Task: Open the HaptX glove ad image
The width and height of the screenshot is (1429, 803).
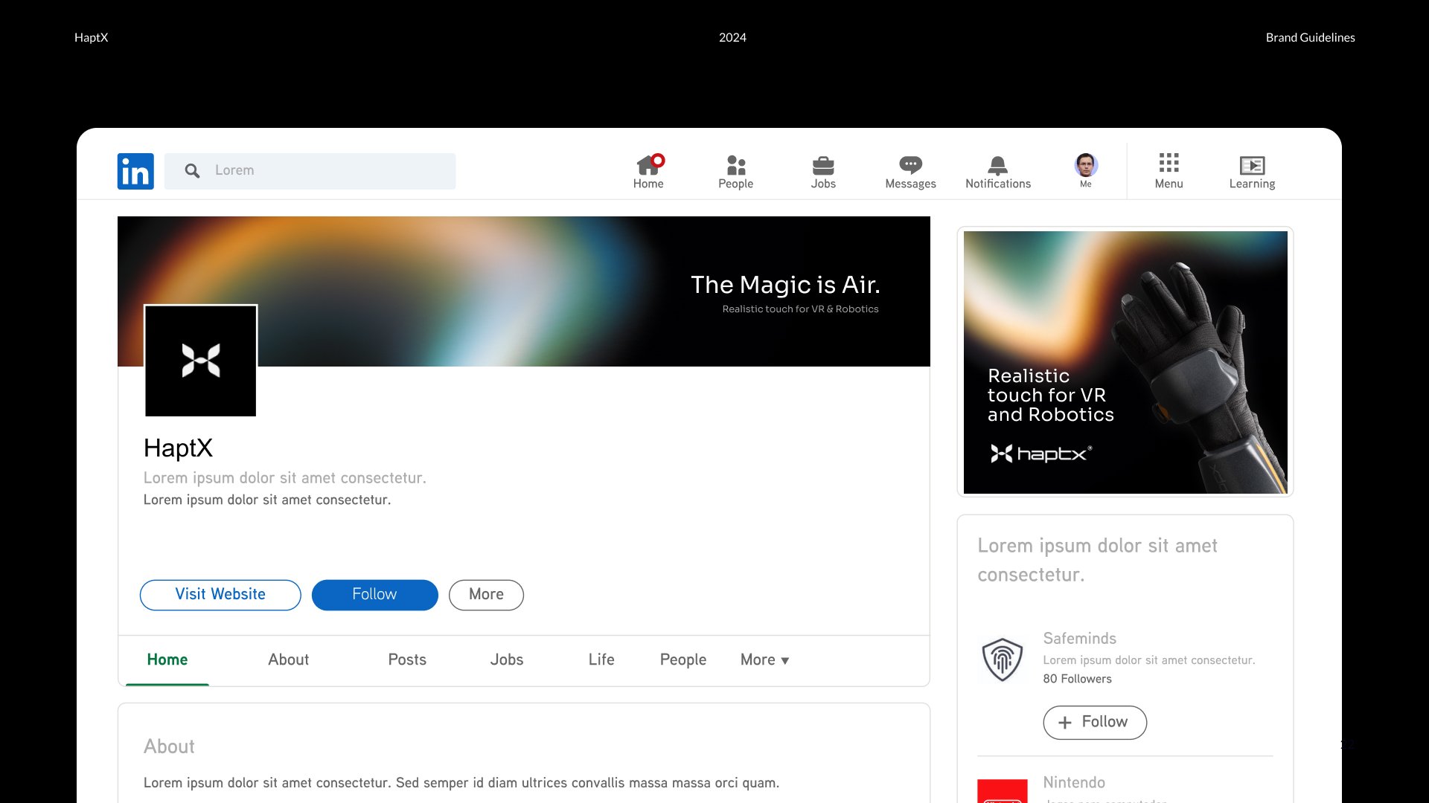Action: click(1125, 362)
